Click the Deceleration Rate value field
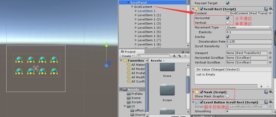This screenshot has width=276, height=117. (x=249, y=42)
